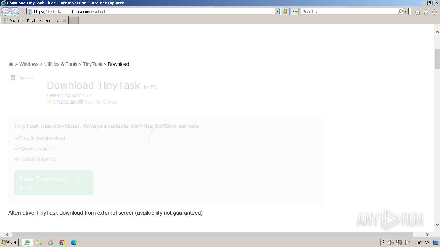Viewport: 440px width, 247px height.
Task: Expand the address bar autocomplete dropdown
Action: click(277, 11)
